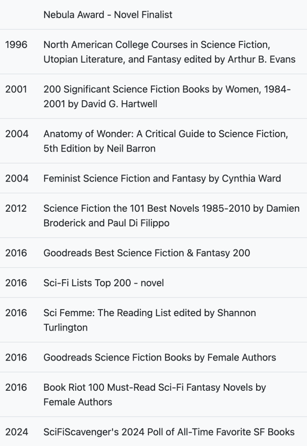The height and width of the screenshot is (446, 307).
Task: Click year 2004 beside Anatomy of Wonder
Action: [x=17, y=134]
